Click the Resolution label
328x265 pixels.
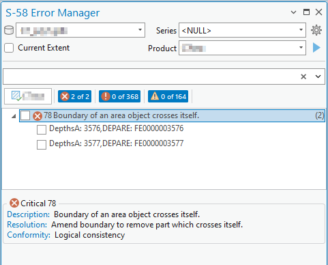point(27,225)
